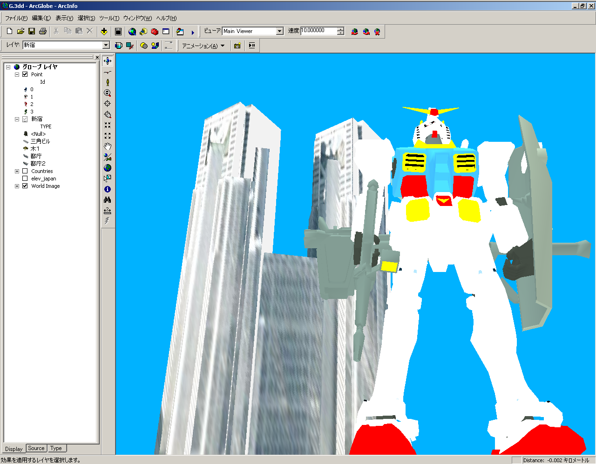Click the capture view camera icon

(237, 46)
